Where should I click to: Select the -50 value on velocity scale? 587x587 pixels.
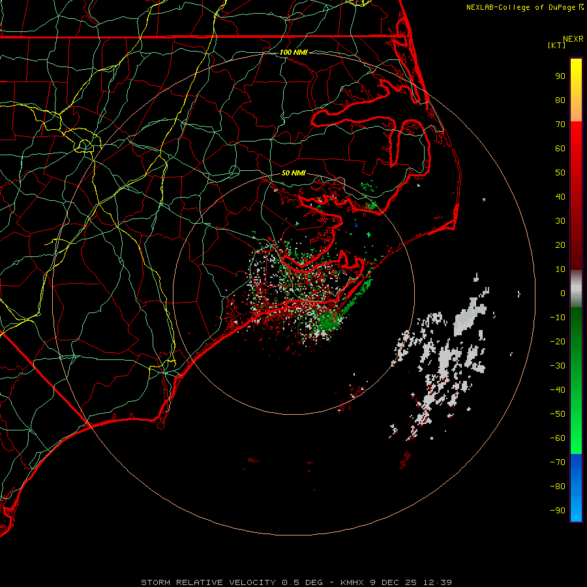tap(558, 414)
